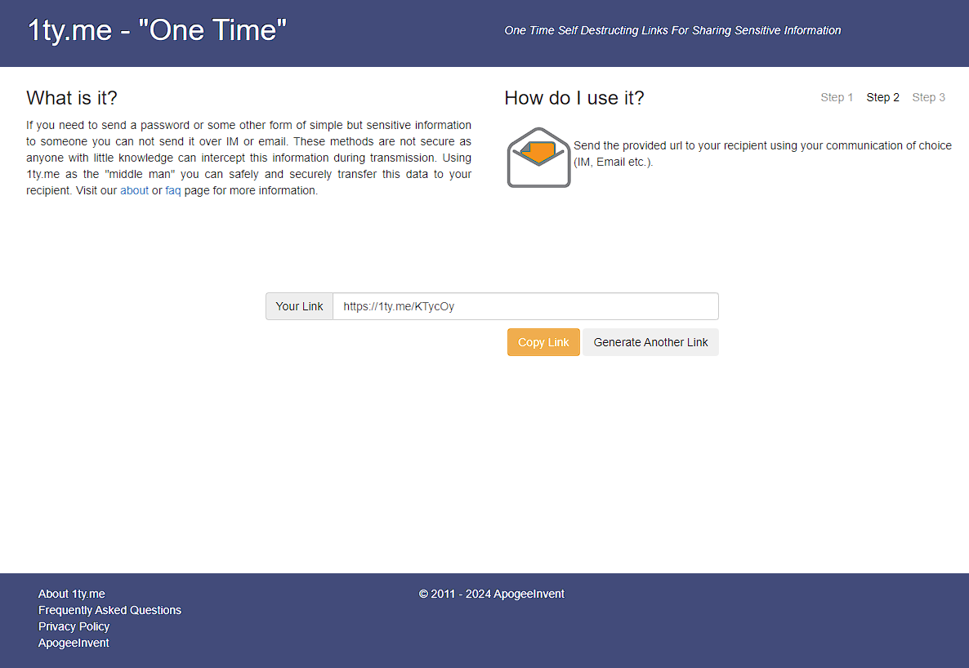Click the © 2011 - 2024 ApogeeInvent copyright text

tap(491, 594)
